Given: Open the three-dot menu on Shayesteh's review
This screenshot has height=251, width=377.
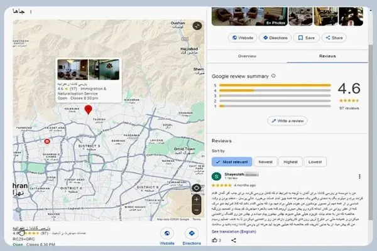Looking at the screenshot, I should pyautogui.click(x=359, y=176).
